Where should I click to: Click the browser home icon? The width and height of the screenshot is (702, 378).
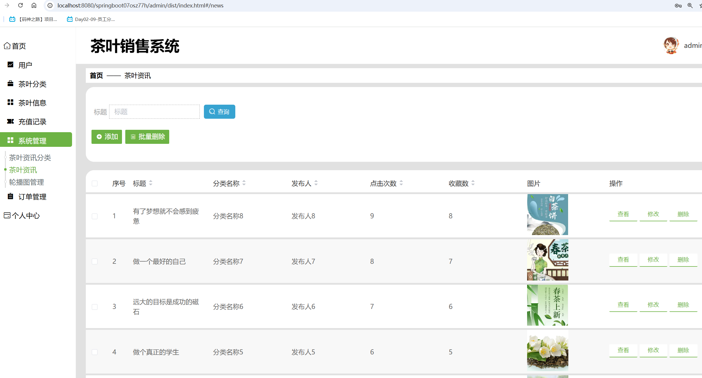click(x=34, y=5)
